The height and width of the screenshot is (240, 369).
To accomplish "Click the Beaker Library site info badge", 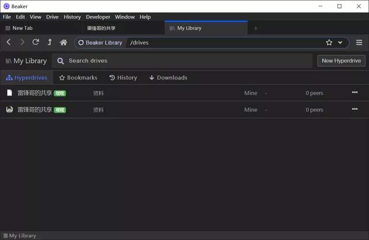I will point(100,43).
